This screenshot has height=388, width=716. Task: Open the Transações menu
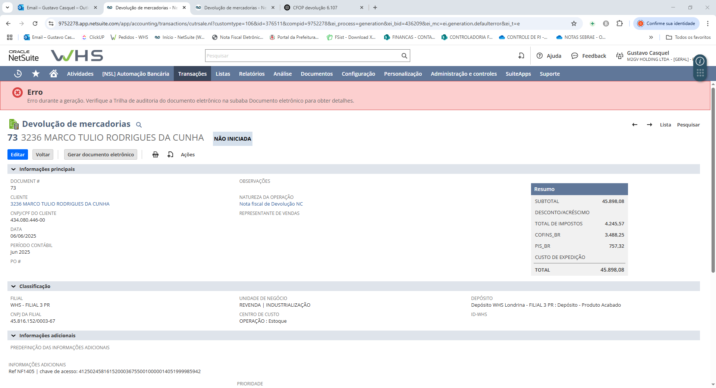point(192,74)
